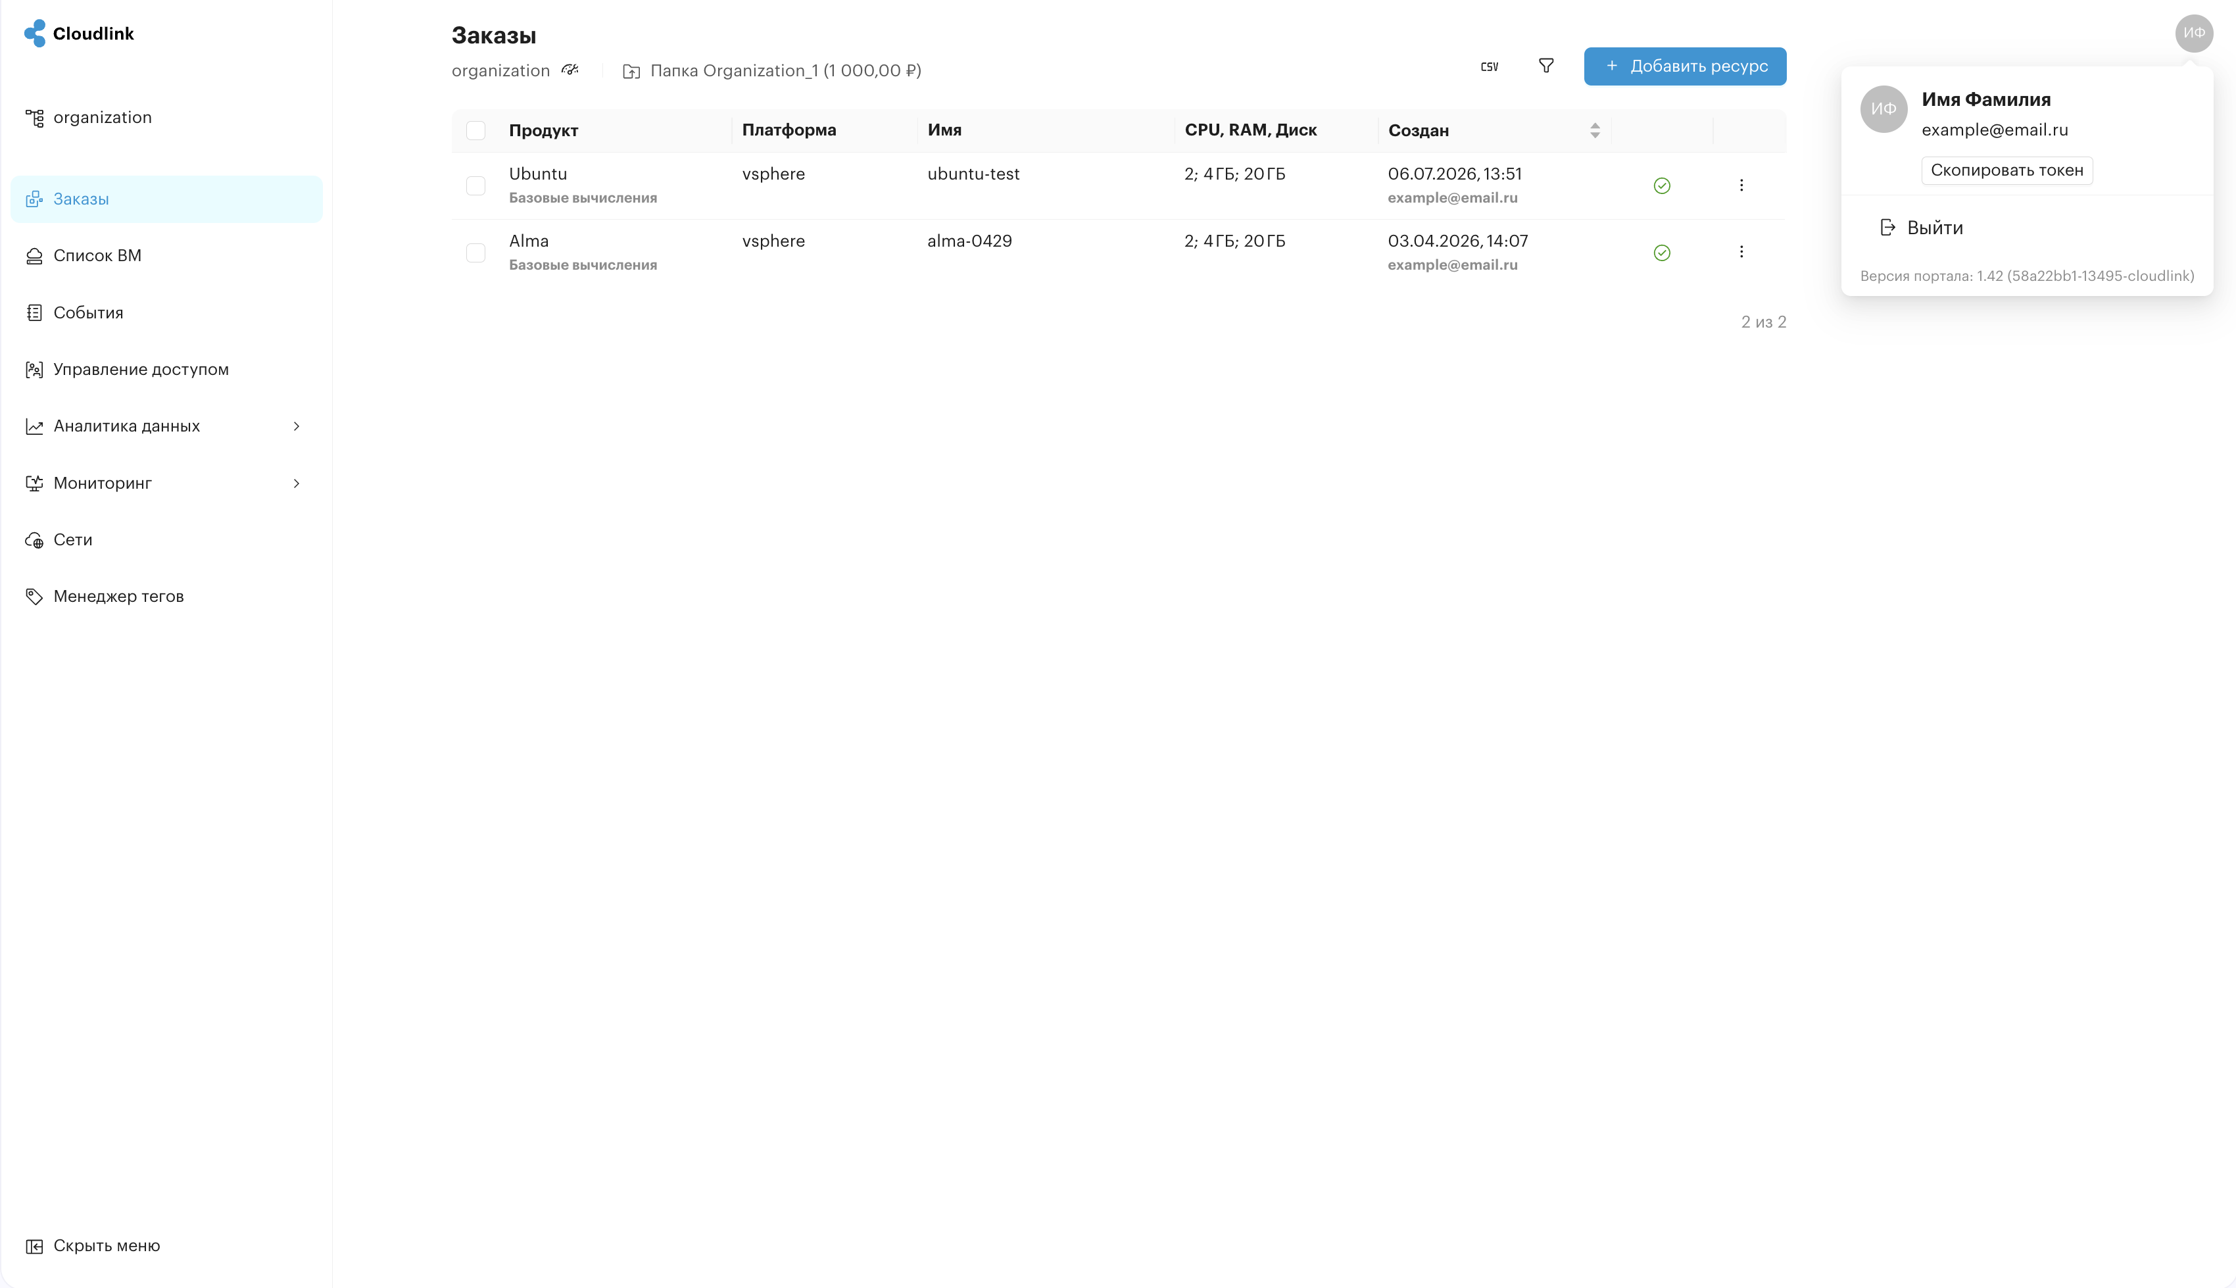Click the Alma product name
2236x1288 pixels.
(x=529, y=241)
